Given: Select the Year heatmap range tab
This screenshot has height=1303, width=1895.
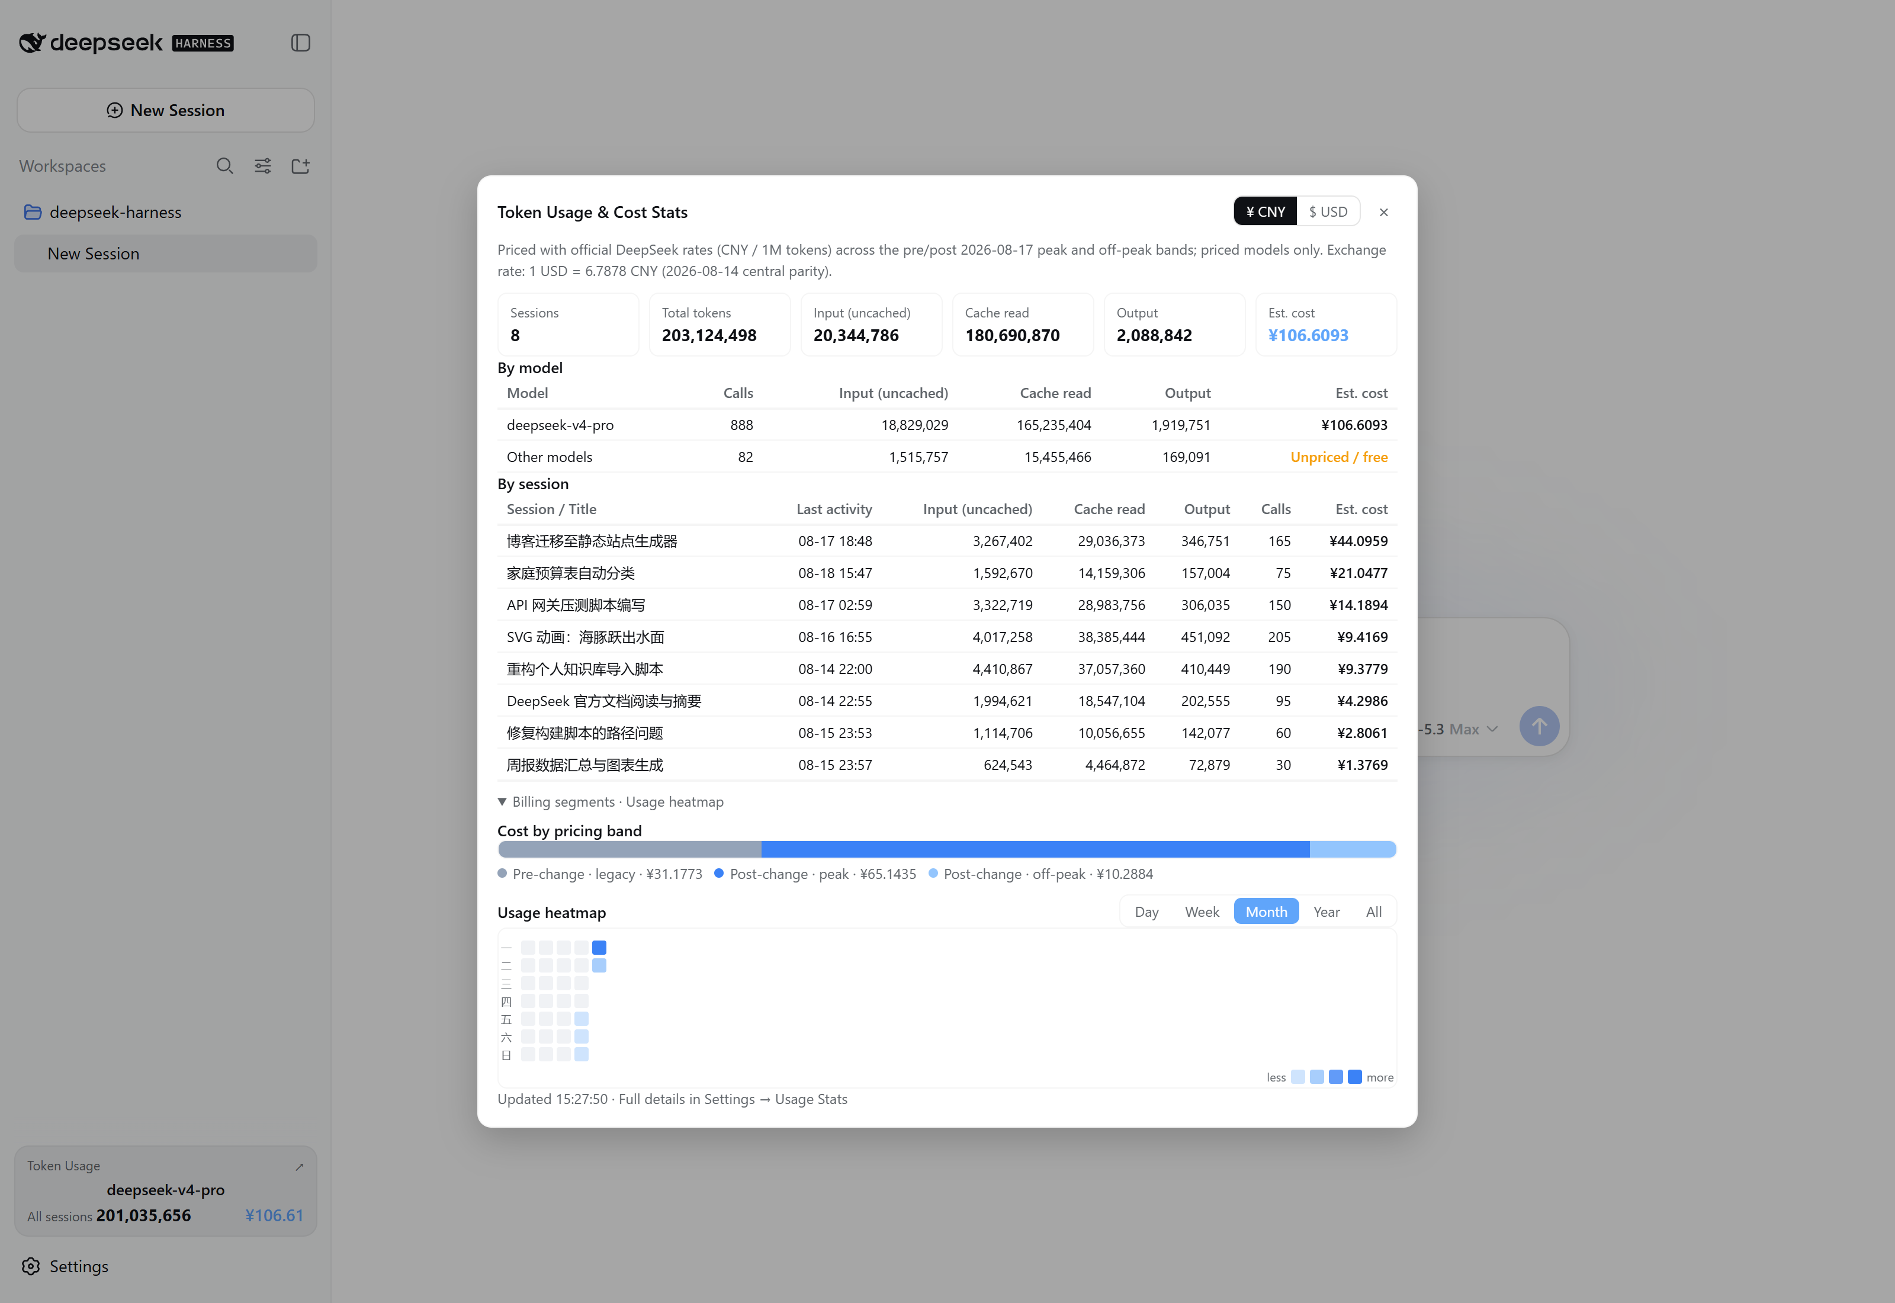Looking at the screenshot, I should [1326, 912].
